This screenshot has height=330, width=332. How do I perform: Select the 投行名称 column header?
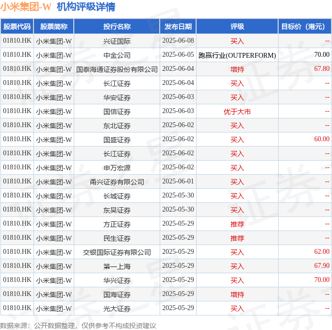[x=117, y=27]
